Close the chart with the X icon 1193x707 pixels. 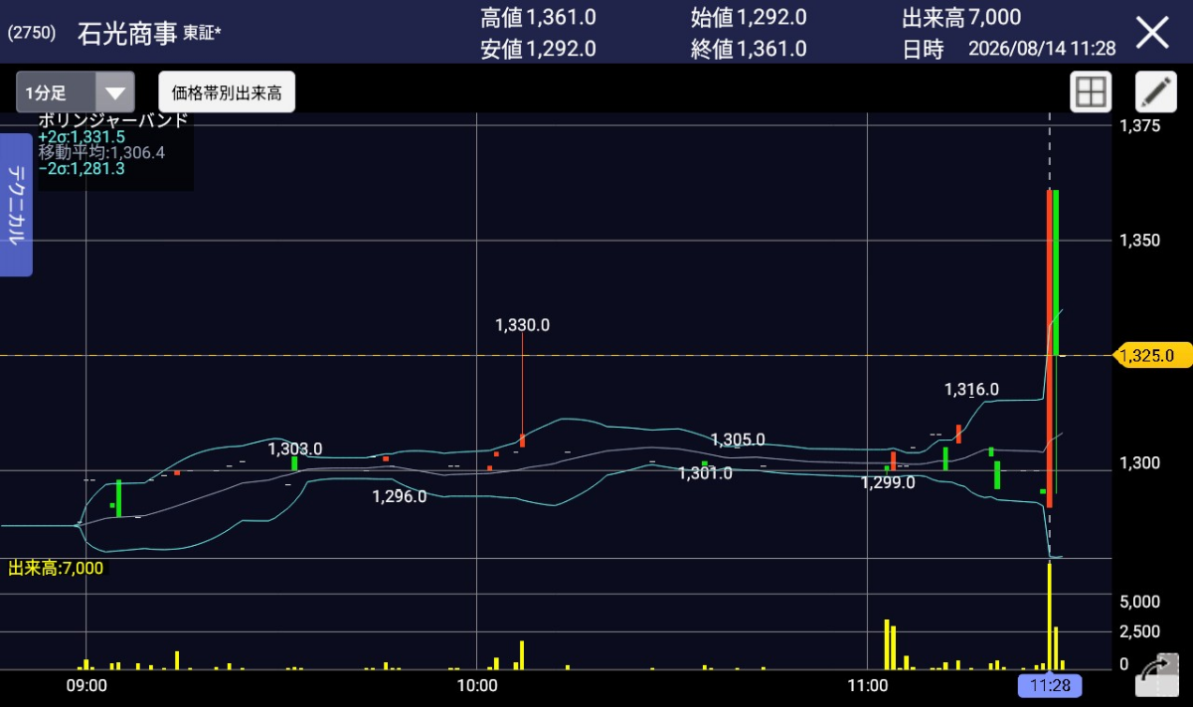point(1153,32)
